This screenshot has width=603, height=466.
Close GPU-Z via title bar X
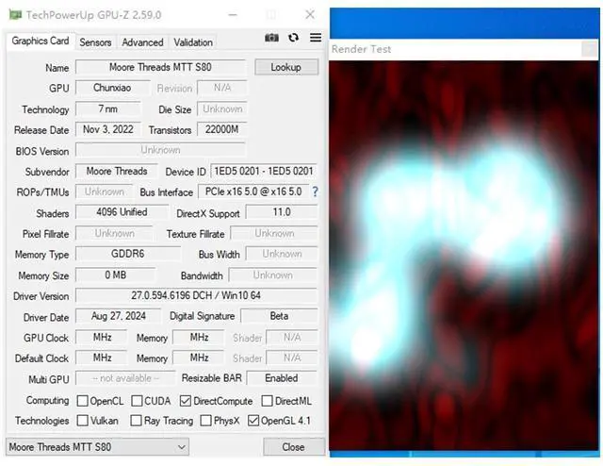310,15
